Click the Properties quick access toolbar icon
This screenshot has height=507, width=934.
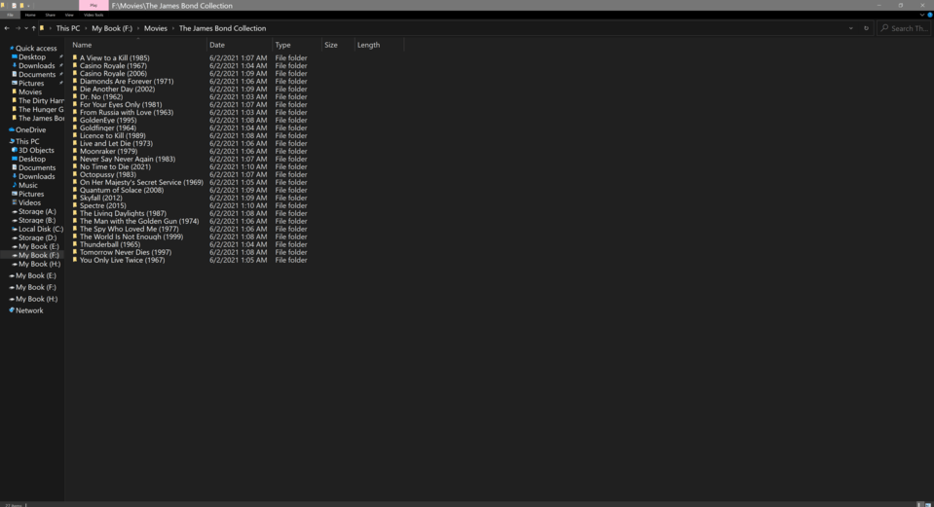(14, 6)
